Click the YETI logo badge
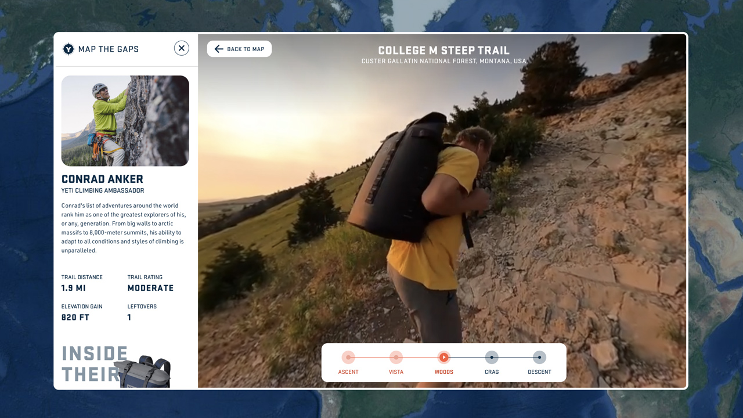This screenshot has width=743, height=418. [x=68, y=49]
